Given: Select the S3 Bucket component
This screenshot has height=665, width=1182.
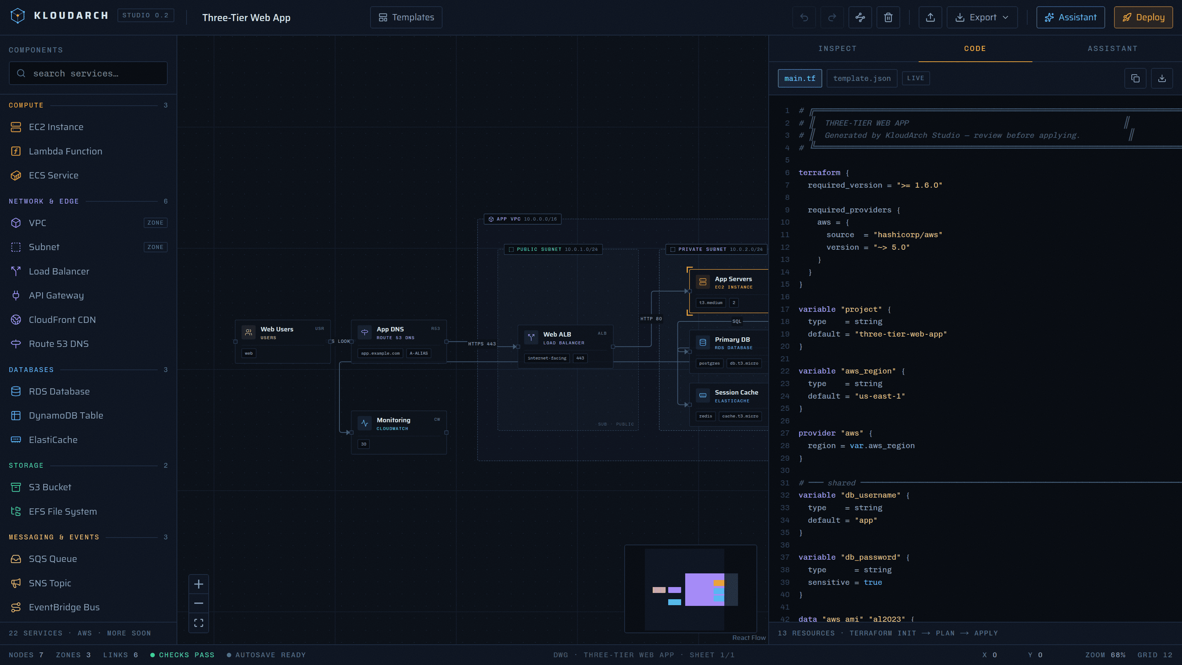Looking at the screenshot, I should (x=88, y=487).
